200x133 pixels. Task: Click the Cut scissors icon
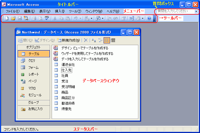tap(55, 19)
